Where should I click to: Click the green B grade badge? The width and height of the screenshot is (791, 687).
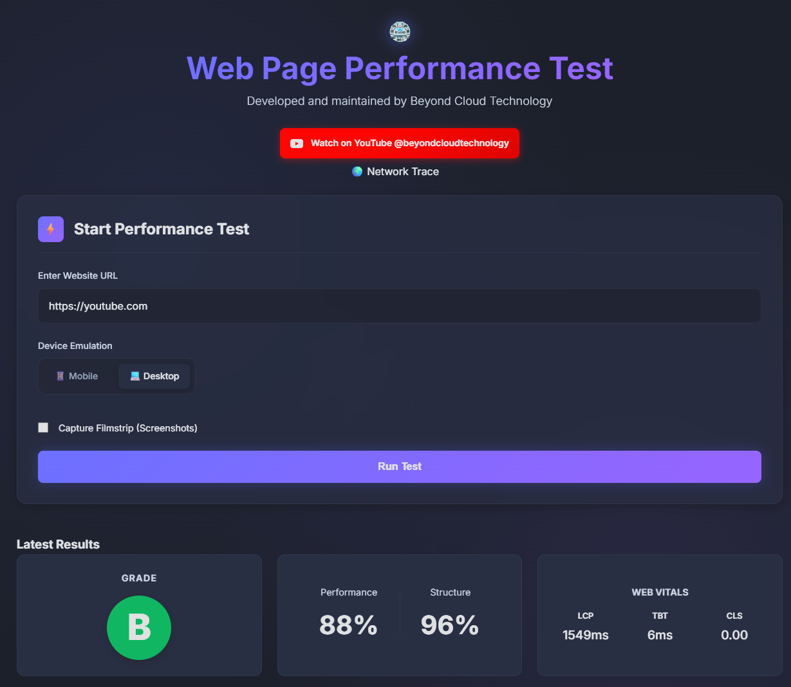click(x=139, y=627)
